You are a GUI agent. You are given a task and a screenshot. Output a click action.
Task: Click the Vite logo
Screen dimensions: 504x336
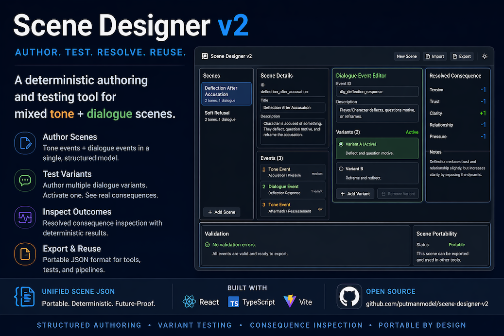290,302
